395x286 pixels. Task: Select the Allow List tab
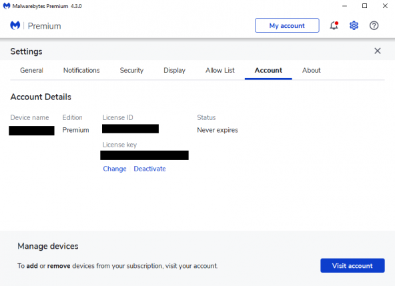220,70
